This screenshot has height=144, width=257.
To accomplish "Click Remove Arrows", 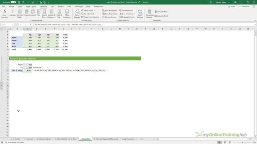I will pyautogui.click(x=109, y=17).
